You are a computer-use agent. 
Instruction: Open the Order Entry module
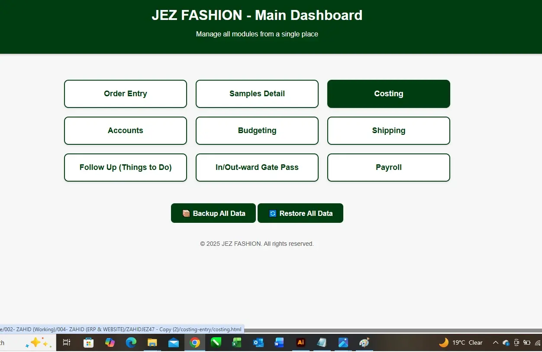click(x=126, y=94)
